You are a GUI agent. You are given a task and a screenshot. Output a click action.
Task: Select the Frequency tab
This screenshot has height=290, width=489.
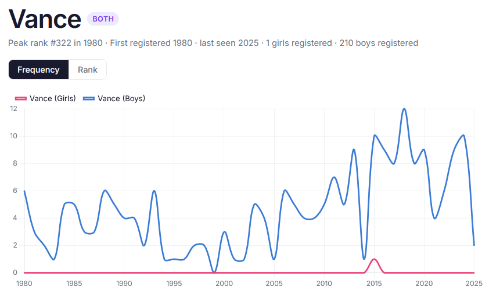click(38, 70)
